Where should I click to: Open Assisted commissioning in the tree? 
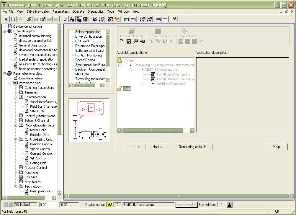coord(35,36)
